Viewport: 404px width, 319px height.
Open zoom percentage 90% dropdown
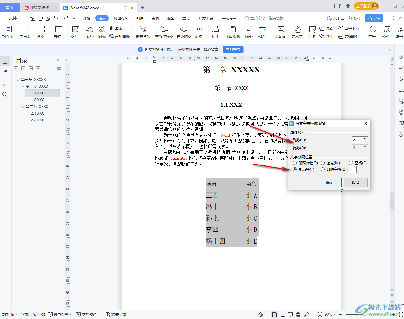click(330, 314)
